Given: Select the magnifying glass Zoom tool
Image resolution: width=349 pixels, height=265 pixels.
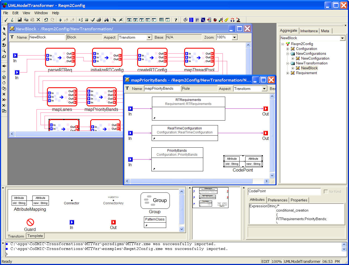Looking at the screenshot, I should pos(4,51).
